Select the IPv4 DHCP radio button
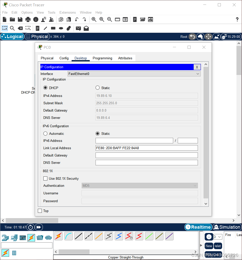Screen dimensions: 242x260 click(x=45, y=88)
